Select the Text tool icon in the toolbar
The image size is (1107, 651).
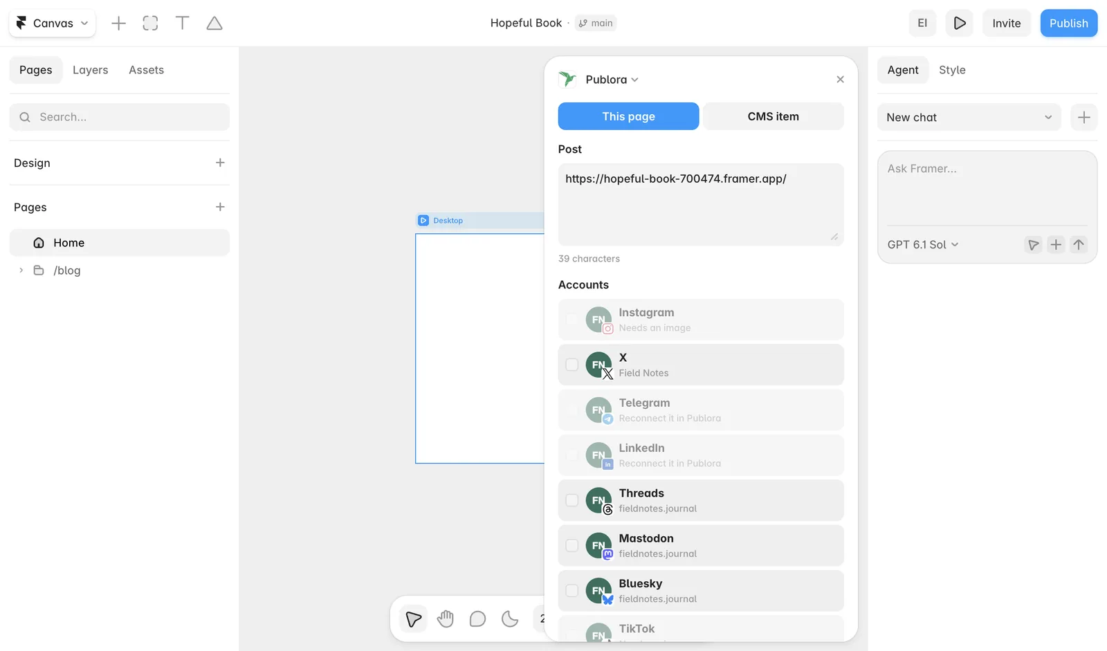pos(183,23)
